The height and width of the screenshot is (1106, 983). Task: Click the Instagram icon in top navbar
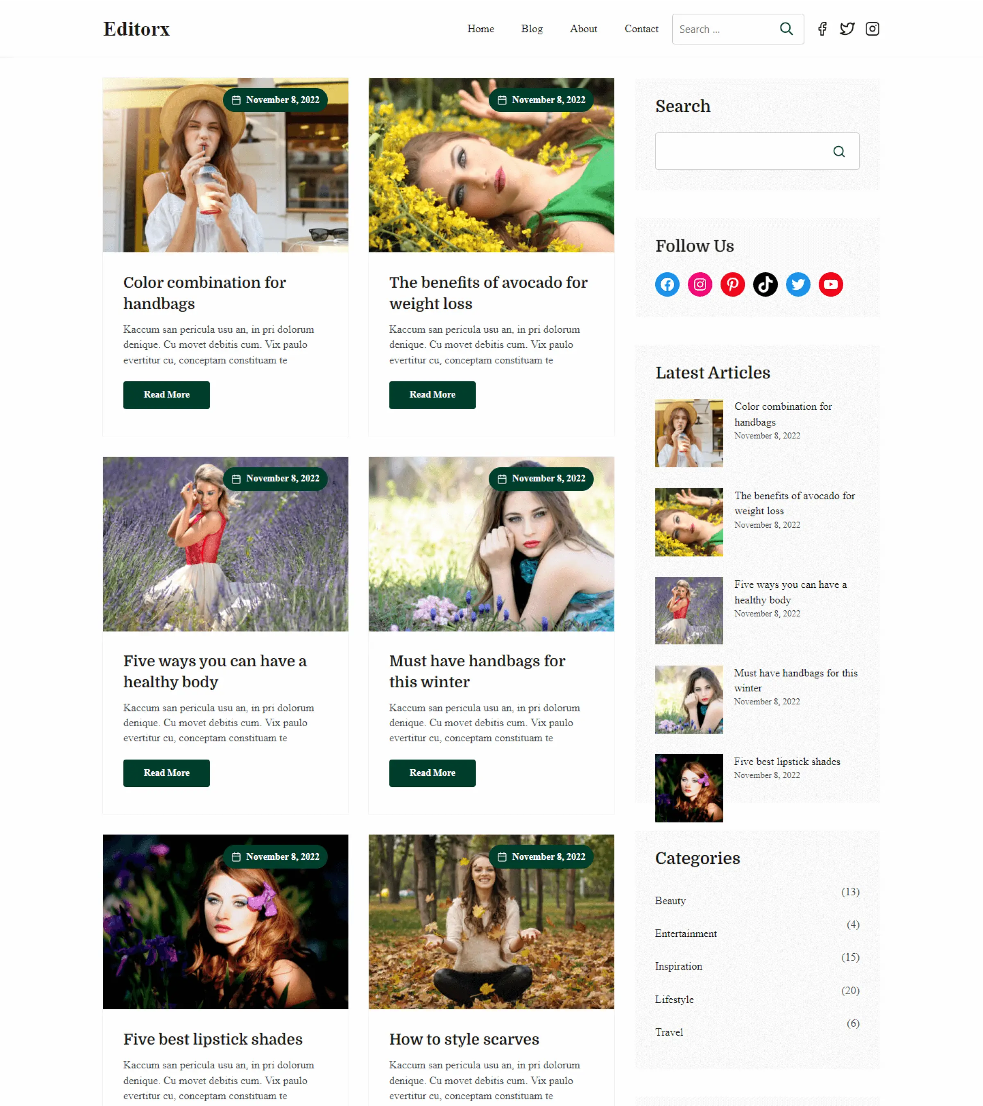(872, 28)
